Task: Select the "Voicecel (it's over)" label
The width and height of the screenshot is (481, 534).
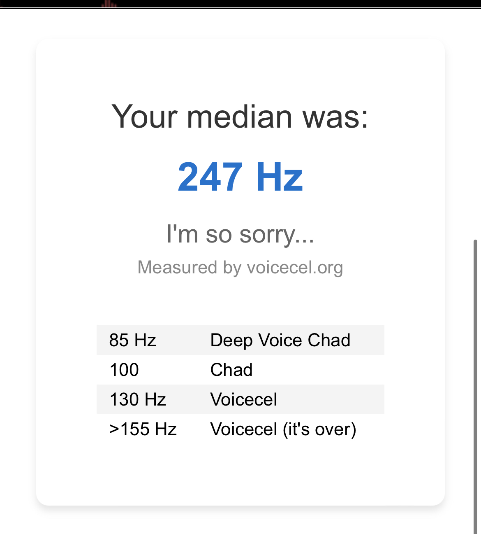Action: coord(283,429)
